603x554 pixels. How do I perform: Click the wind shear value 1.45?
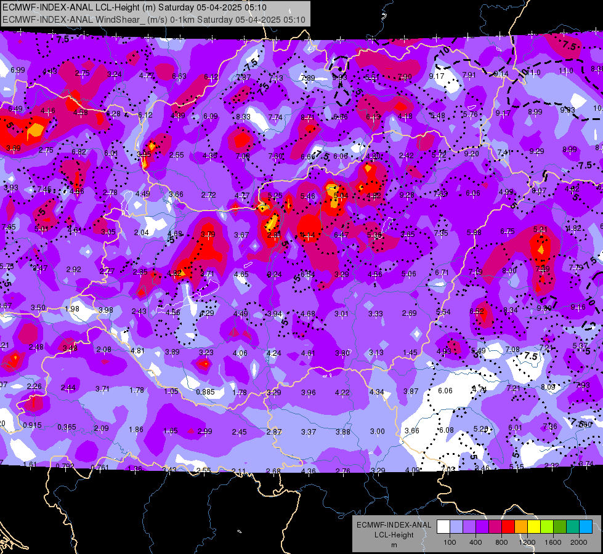(x=410, y=352)
